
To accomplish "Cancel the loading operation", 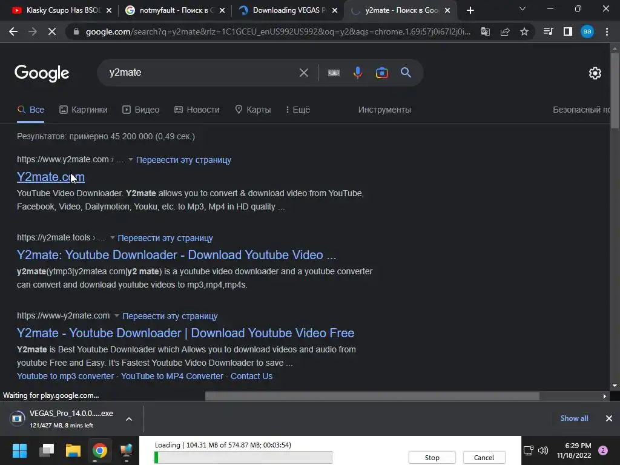I will click(484, 458).
